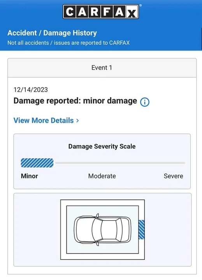
Task: Select the Minor severity label
Action: click(29, 176)
